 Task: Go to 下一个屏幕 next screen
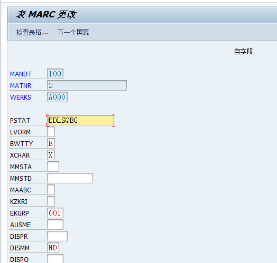coord(73,32)
